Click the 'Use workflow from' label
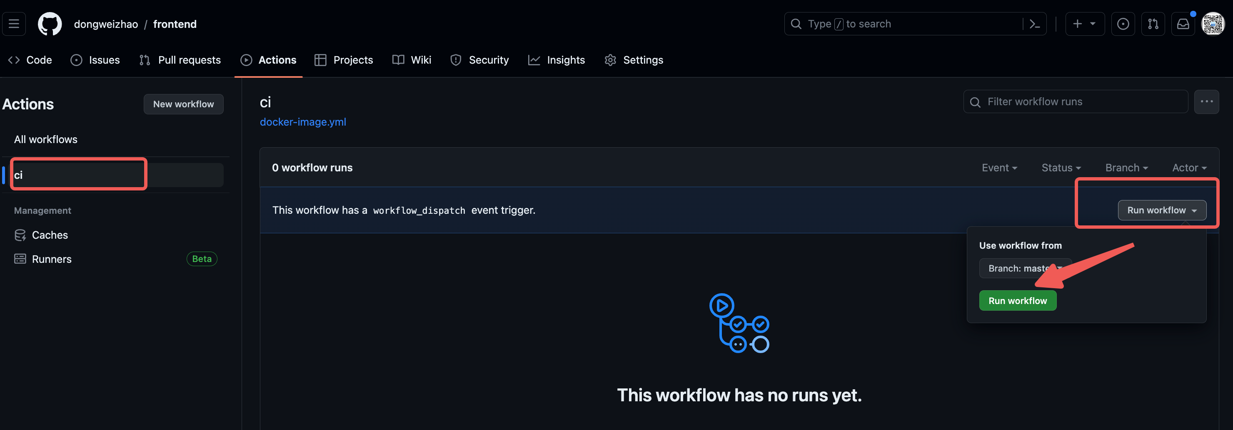Screen dimensions: 1233x430 1020,246
